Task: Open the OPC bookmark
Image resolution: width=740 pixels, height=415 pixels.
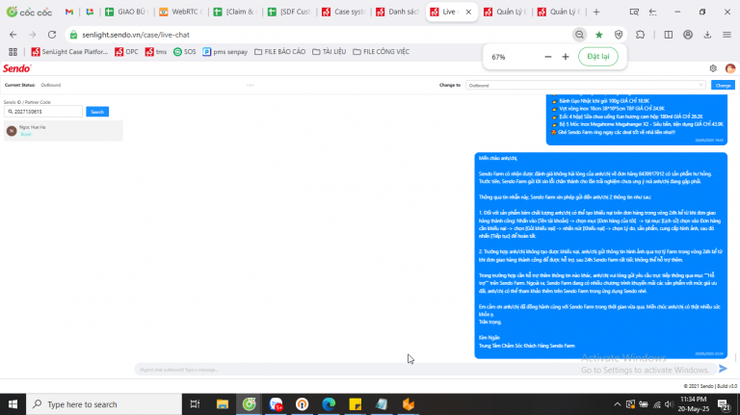Action: 126,52
